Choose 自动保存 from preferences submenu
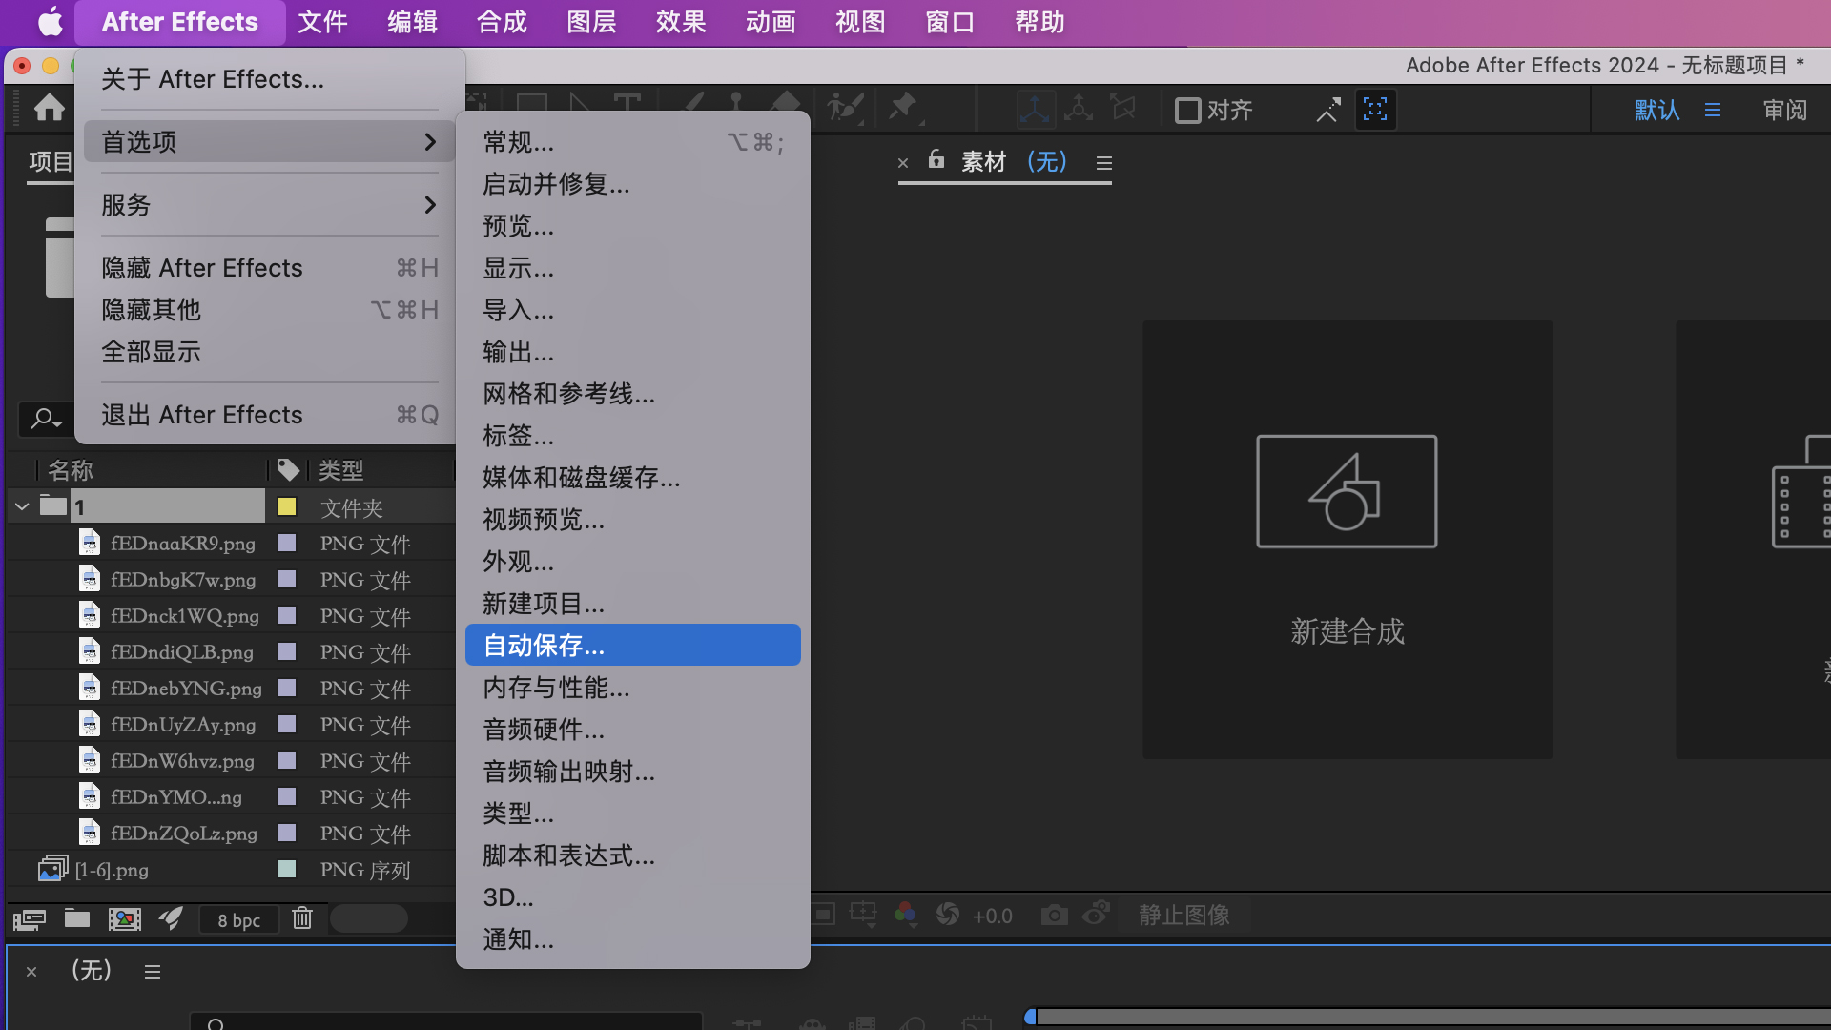The width and height of the screenshot is (1831, 1030). [542, 646]
